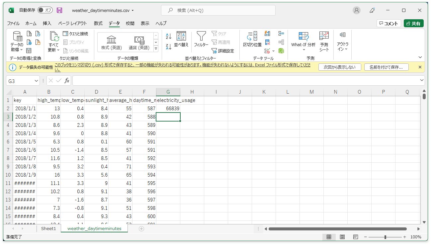The image size is (431, 245).
Task: Click Manage Data Model icon
Action: (281, 51)
